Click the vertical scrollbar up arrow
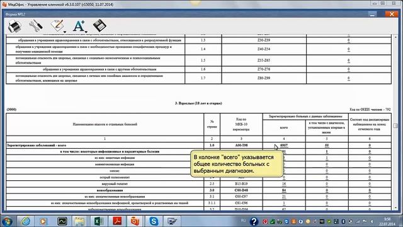The width and height of the screenshot is (403, 227). (395, 37)
